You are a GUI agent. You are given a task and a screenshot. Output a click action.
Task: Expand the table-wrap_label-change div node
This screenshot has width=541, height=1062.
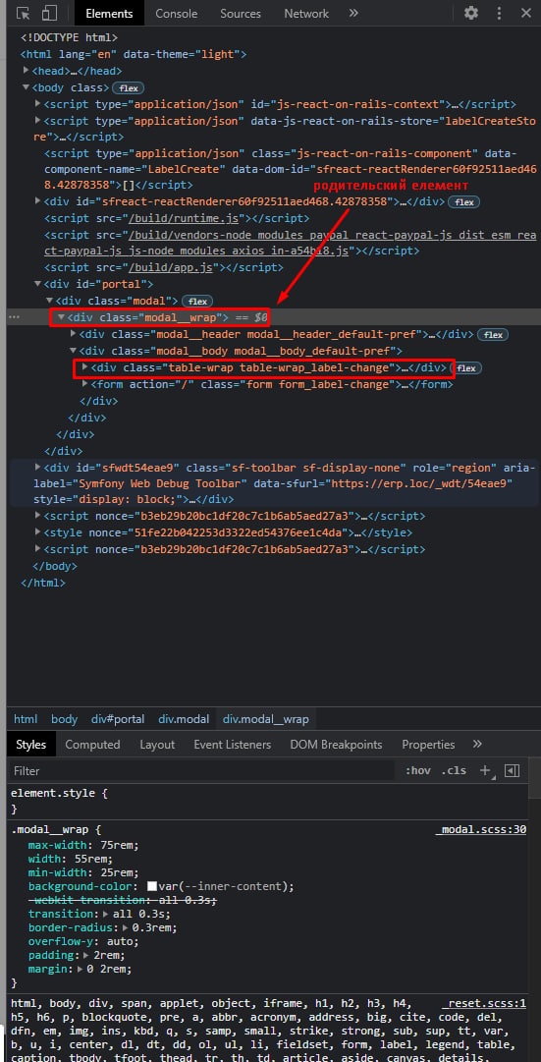[x=84, y=367]
